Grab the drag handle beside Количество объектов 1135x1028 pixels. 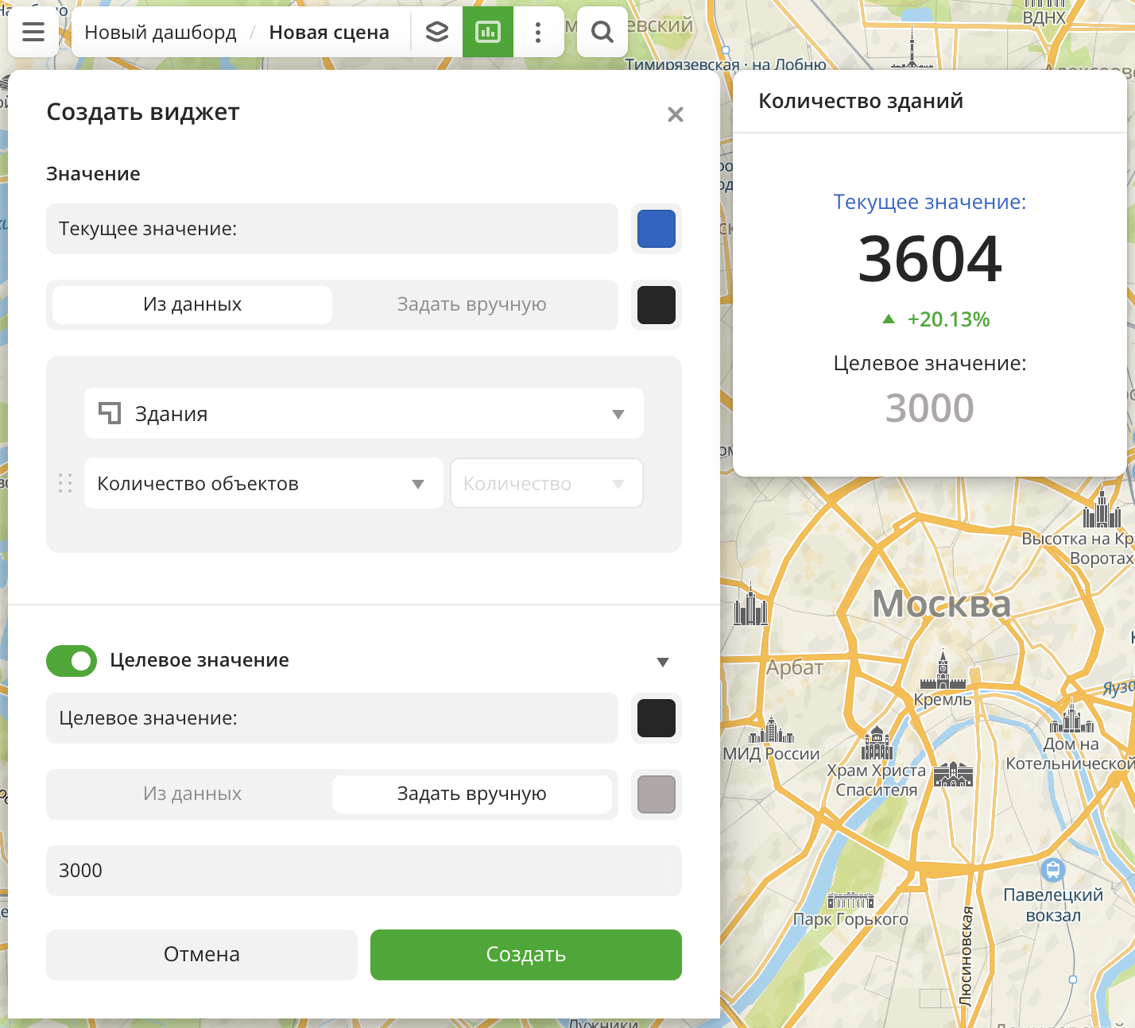(65, 483)
